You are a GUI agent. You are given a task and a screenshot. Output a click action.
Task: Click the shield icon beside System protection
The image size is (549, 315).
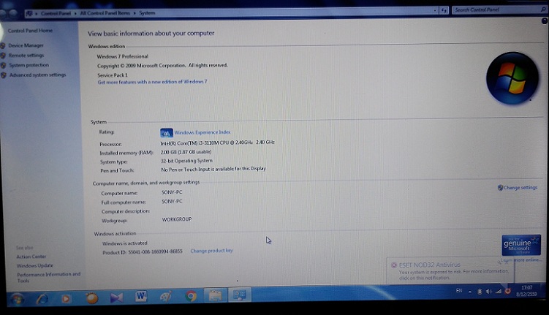[x=4, y=65]
